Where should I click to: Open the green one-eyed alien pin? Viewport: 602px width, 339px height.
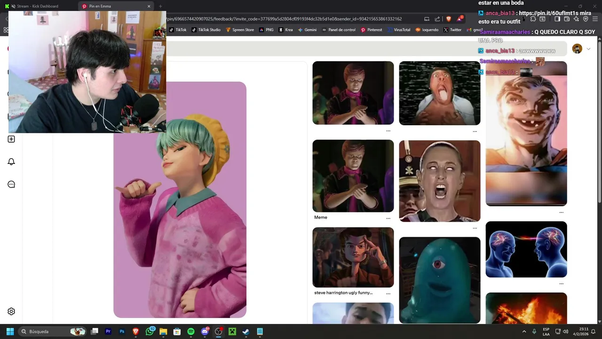pos(440,280)
